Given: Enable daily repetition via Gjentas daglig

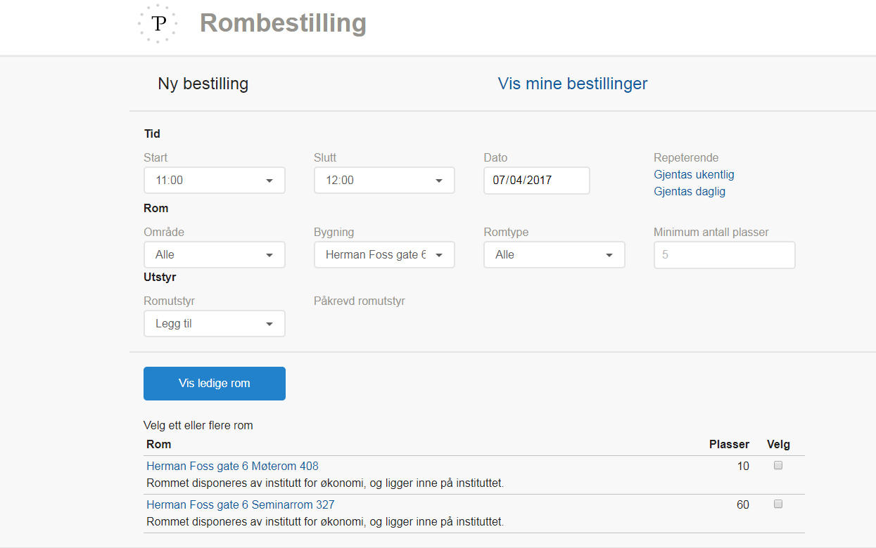Looking at the screenshot, I should pyautogui.click(x=690, y=191).
